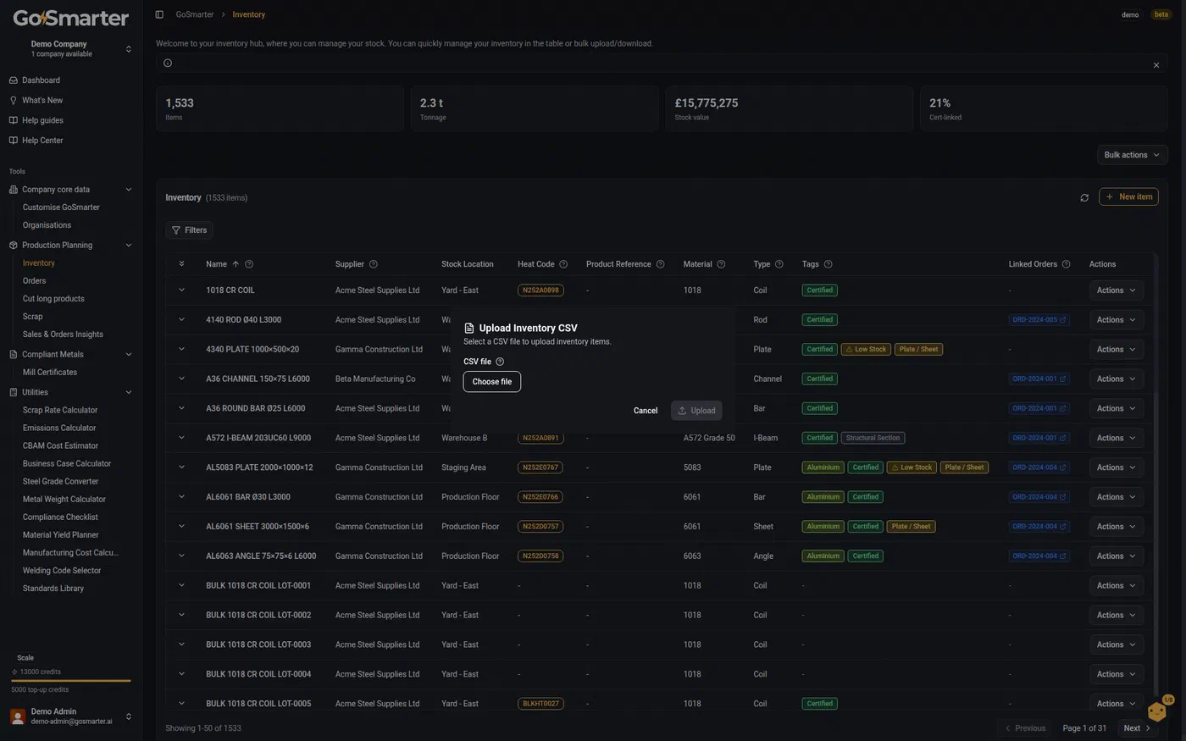Screen dimensions: 1186x741
Task: Click heat code N252A0898 badge
Action: 540,290
